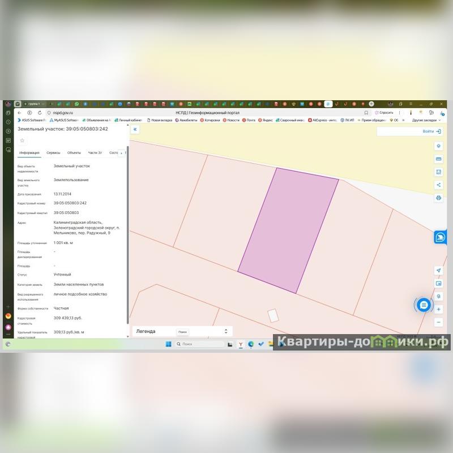The width and height of the screenshot is (453, 453).
Task: Activate the area selection tool icon
Action: (x=438, y=172)
